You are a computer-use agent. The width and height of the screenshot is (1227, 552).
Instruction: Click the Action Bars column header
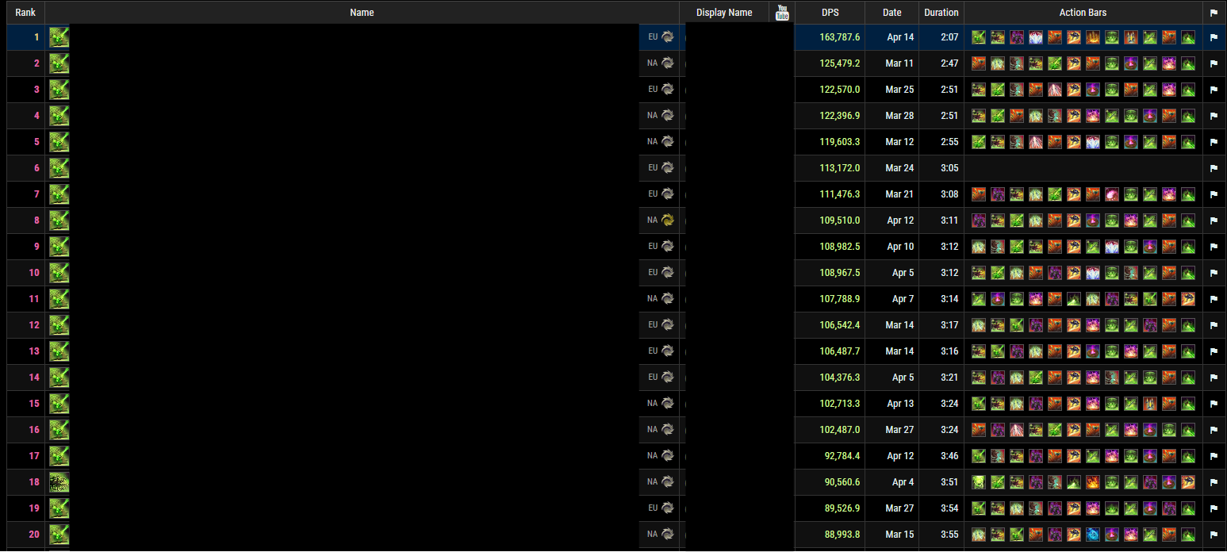tap(1083, 13)
